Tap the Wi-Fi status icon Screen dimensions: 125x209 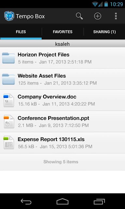pyautogui.click(x=95, y=4)
